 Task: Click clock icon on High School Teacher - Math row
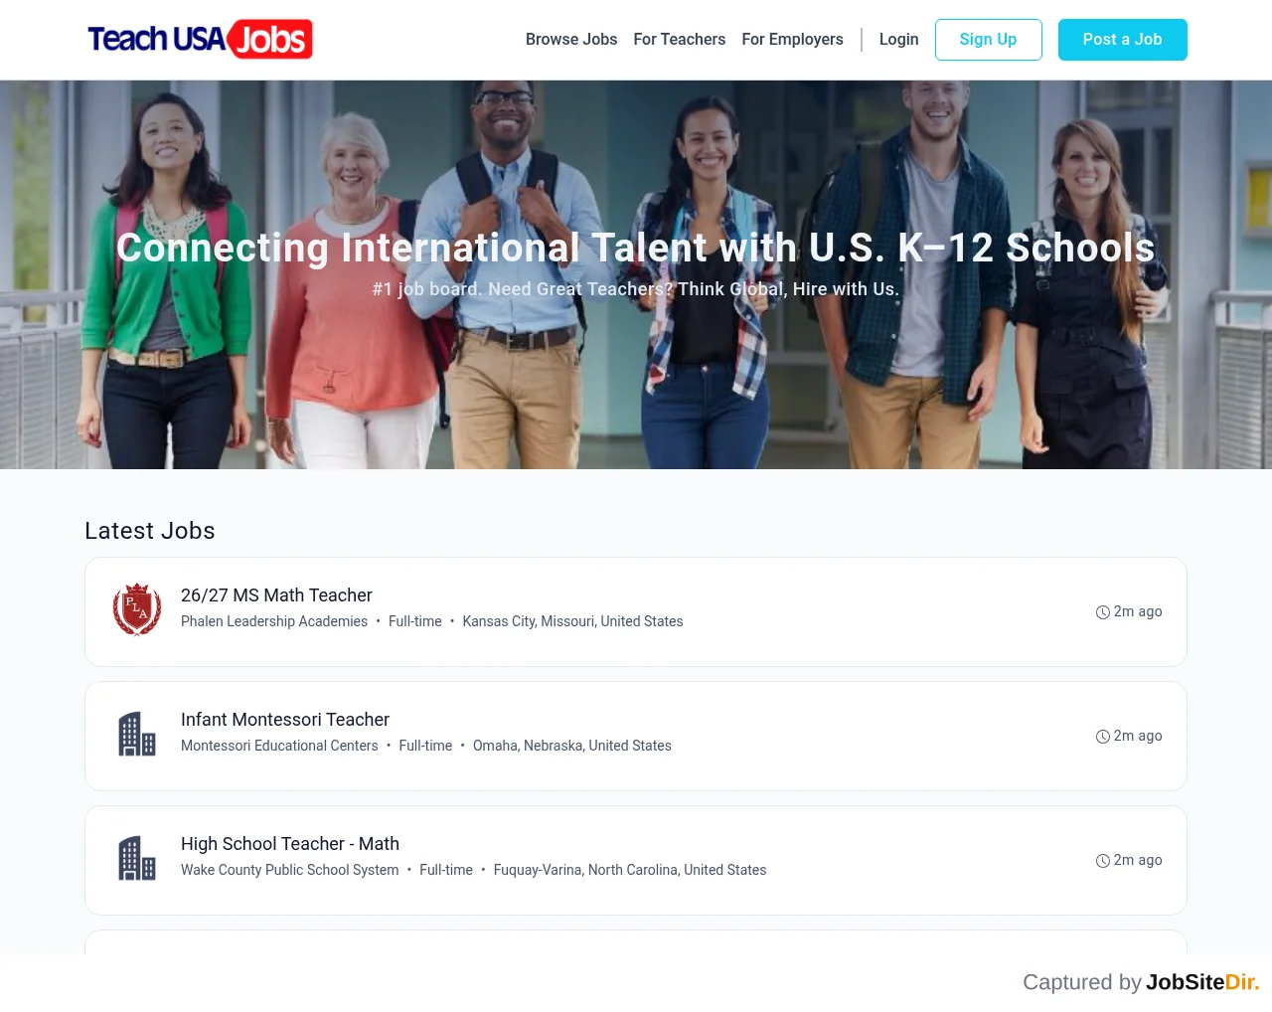[1103, 861]
